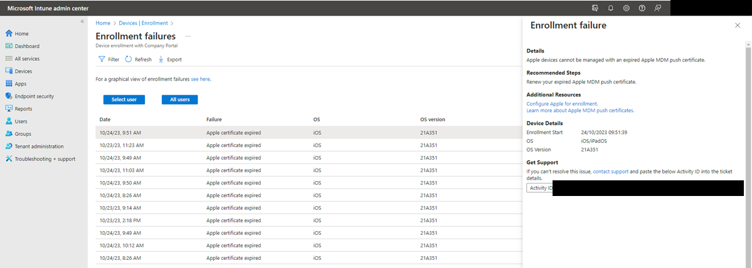The height and width of the screenshot is (268, 752).
Task: Open Groups in the sidebar
Action: click(23, 133)
